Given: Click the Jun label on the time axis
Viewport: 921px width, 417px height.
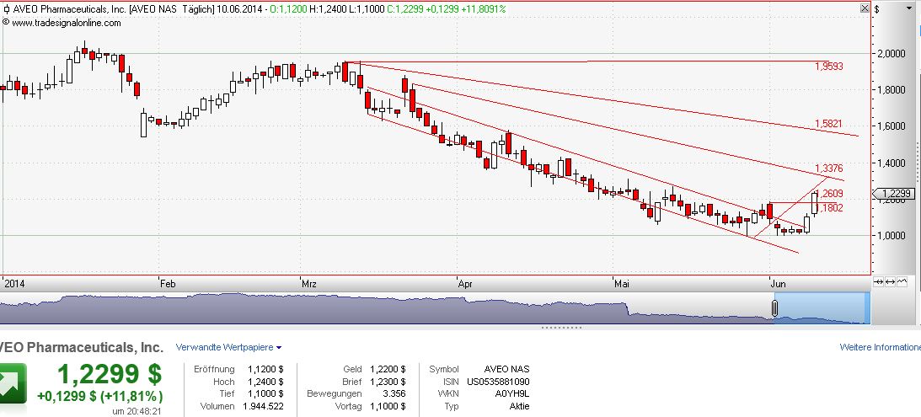Looking at the screenshot, I should [x=775, y=285].
